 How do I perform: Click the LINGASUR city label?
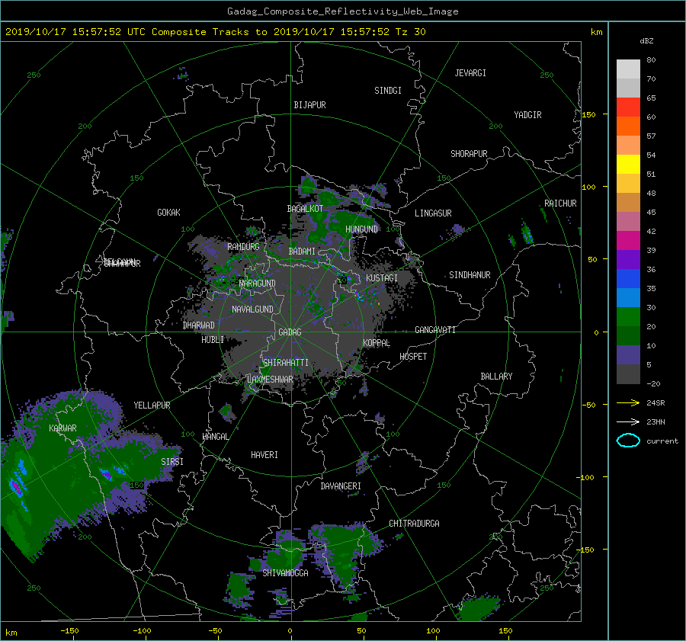[433, 213]
